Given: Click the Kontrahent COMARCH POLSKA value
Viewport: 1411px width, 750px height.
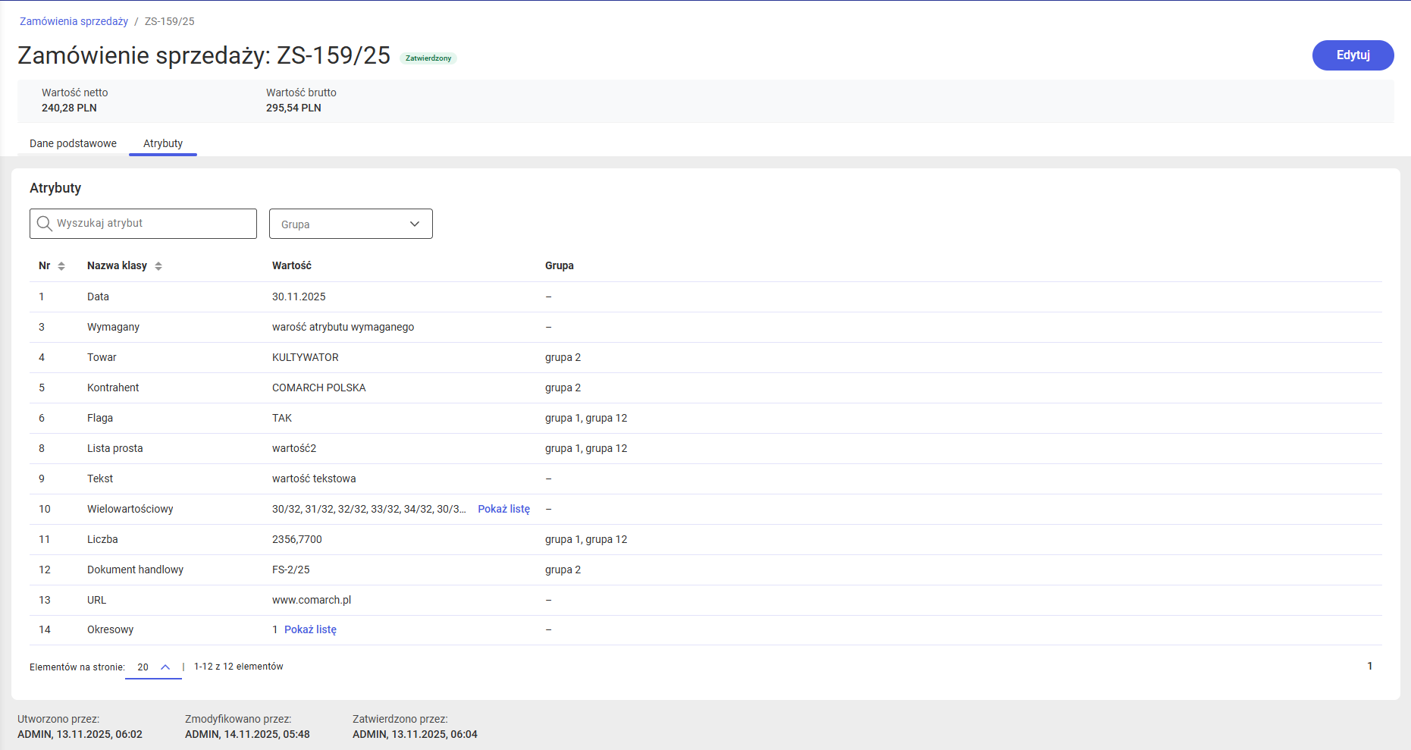Looking at the screenshot, I should [x=318, y=388].
